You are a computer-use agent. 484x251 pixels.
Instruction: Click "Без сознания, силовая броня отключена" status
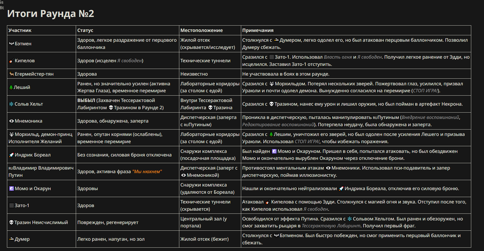pyautogui.click(x=124, y=155)
